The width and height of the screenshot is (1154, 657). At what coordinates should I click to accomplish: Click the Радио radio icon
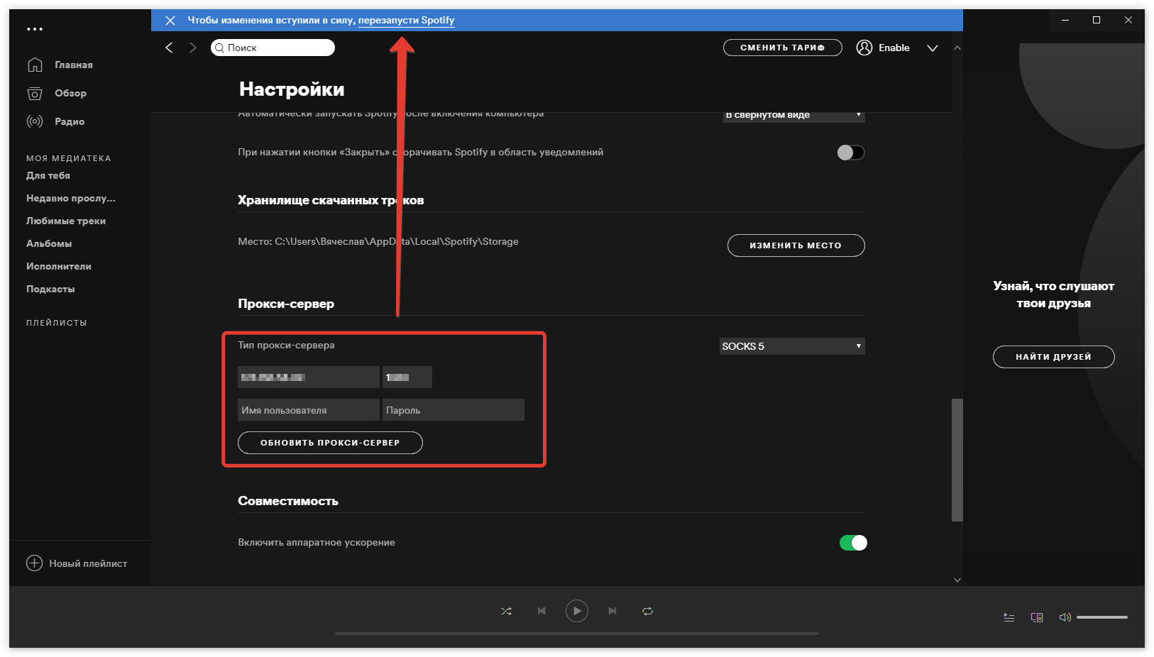[x=35, y=121]
